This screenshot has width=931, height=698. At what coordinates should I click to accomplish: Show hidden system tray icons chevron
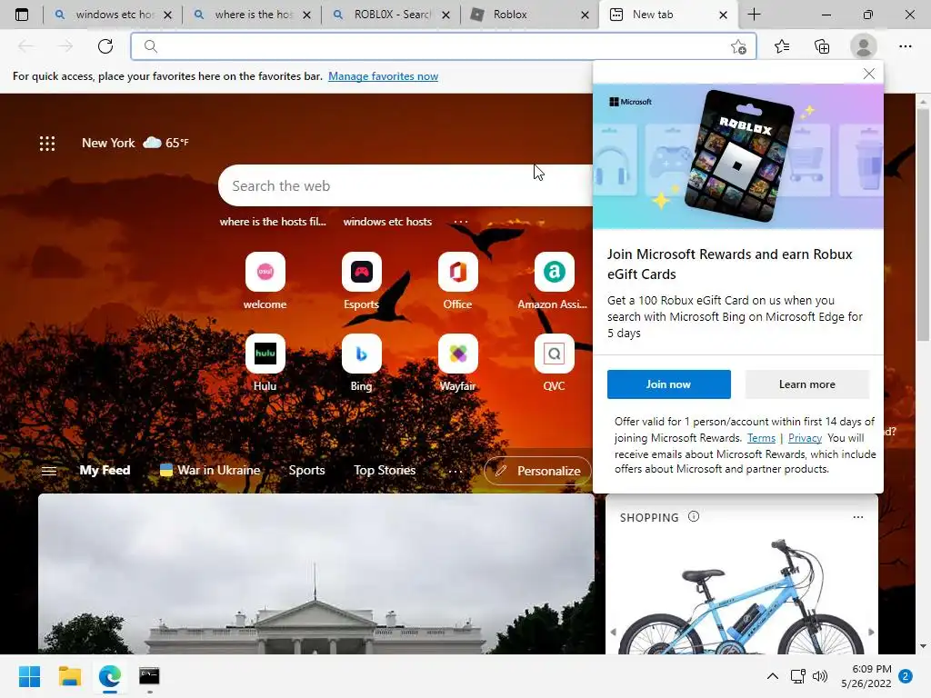point(773,676)
